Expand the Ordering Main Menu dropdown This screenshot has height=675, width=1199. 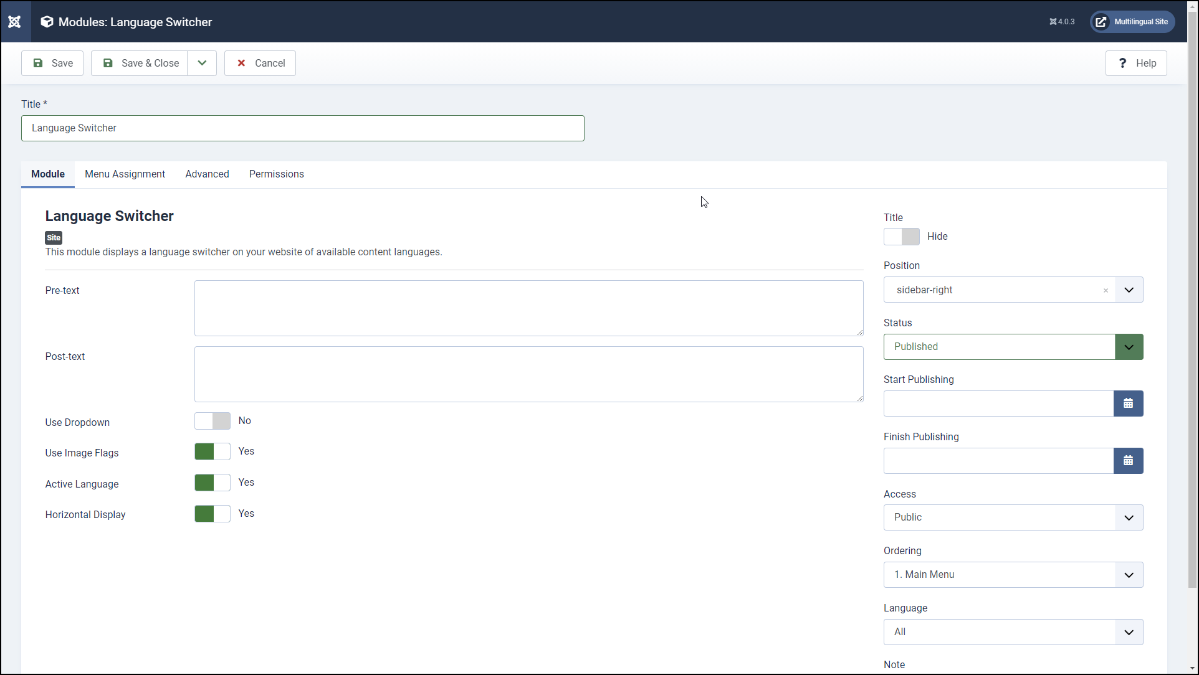(x=1128, y=574)
